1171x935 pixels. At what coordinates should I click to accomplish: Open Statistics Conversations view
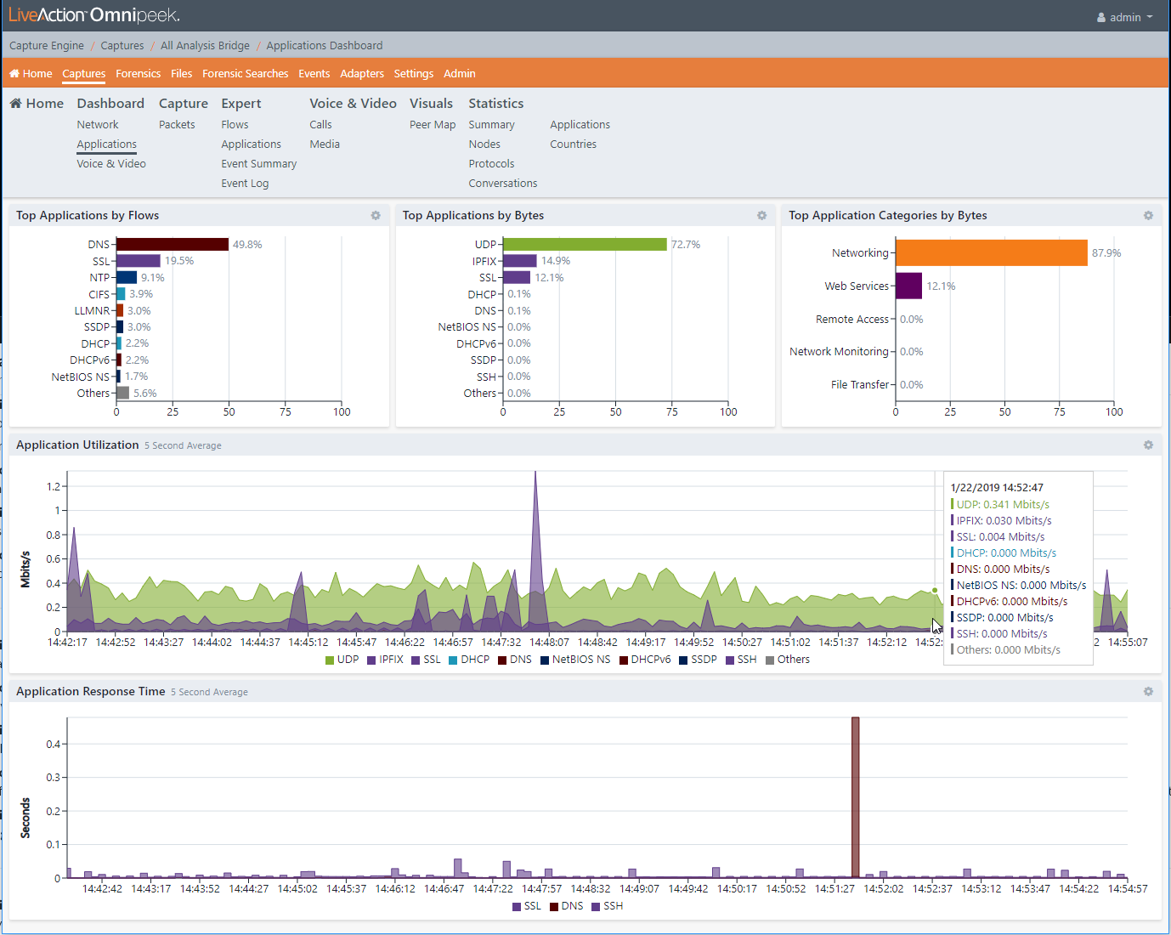click(x=502, y=184)
